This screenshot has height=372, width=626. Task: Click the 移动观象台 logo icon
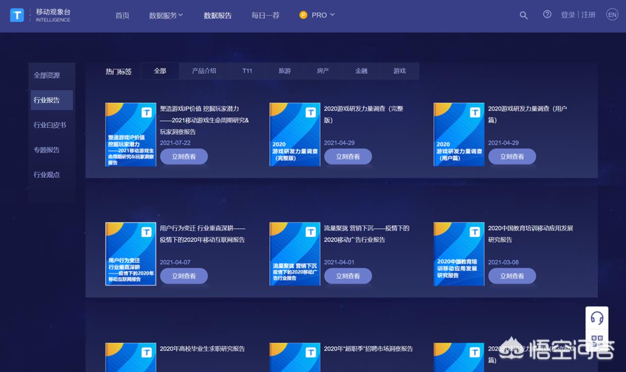(17, 15)
